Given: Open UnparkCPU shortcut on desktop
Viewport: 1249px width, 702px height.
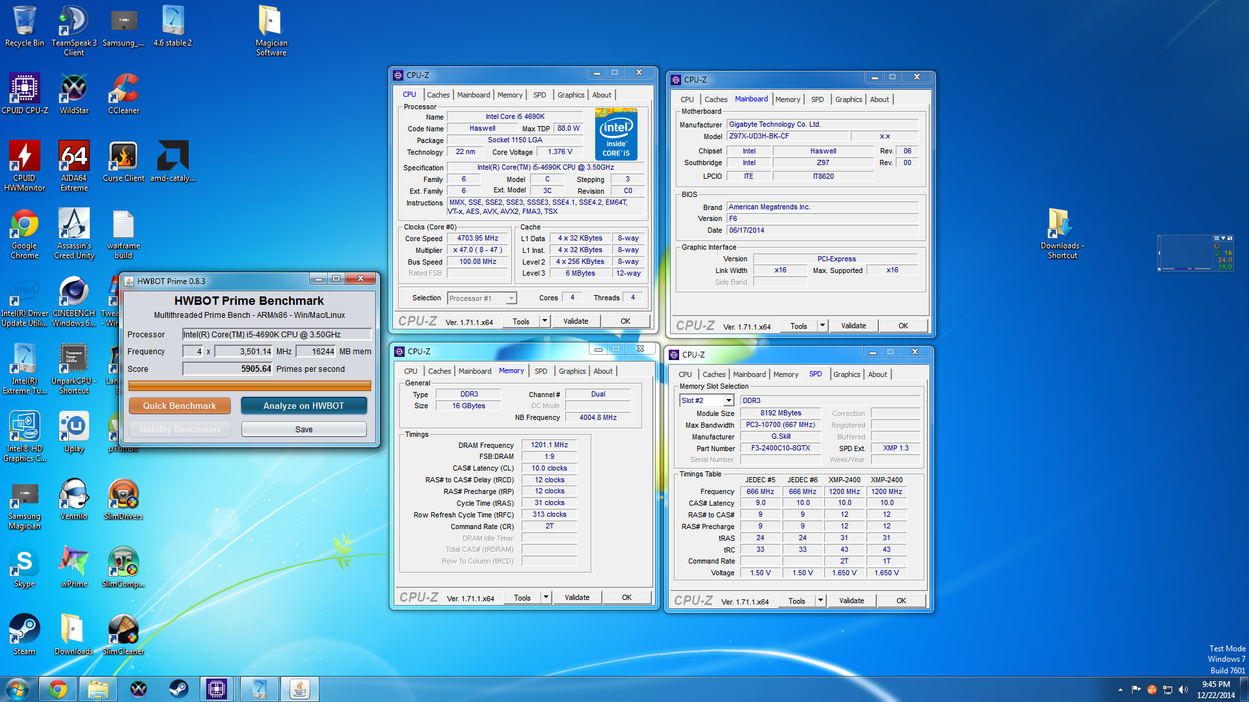Looking at the screenshot, I should click(x=74, y=369).
